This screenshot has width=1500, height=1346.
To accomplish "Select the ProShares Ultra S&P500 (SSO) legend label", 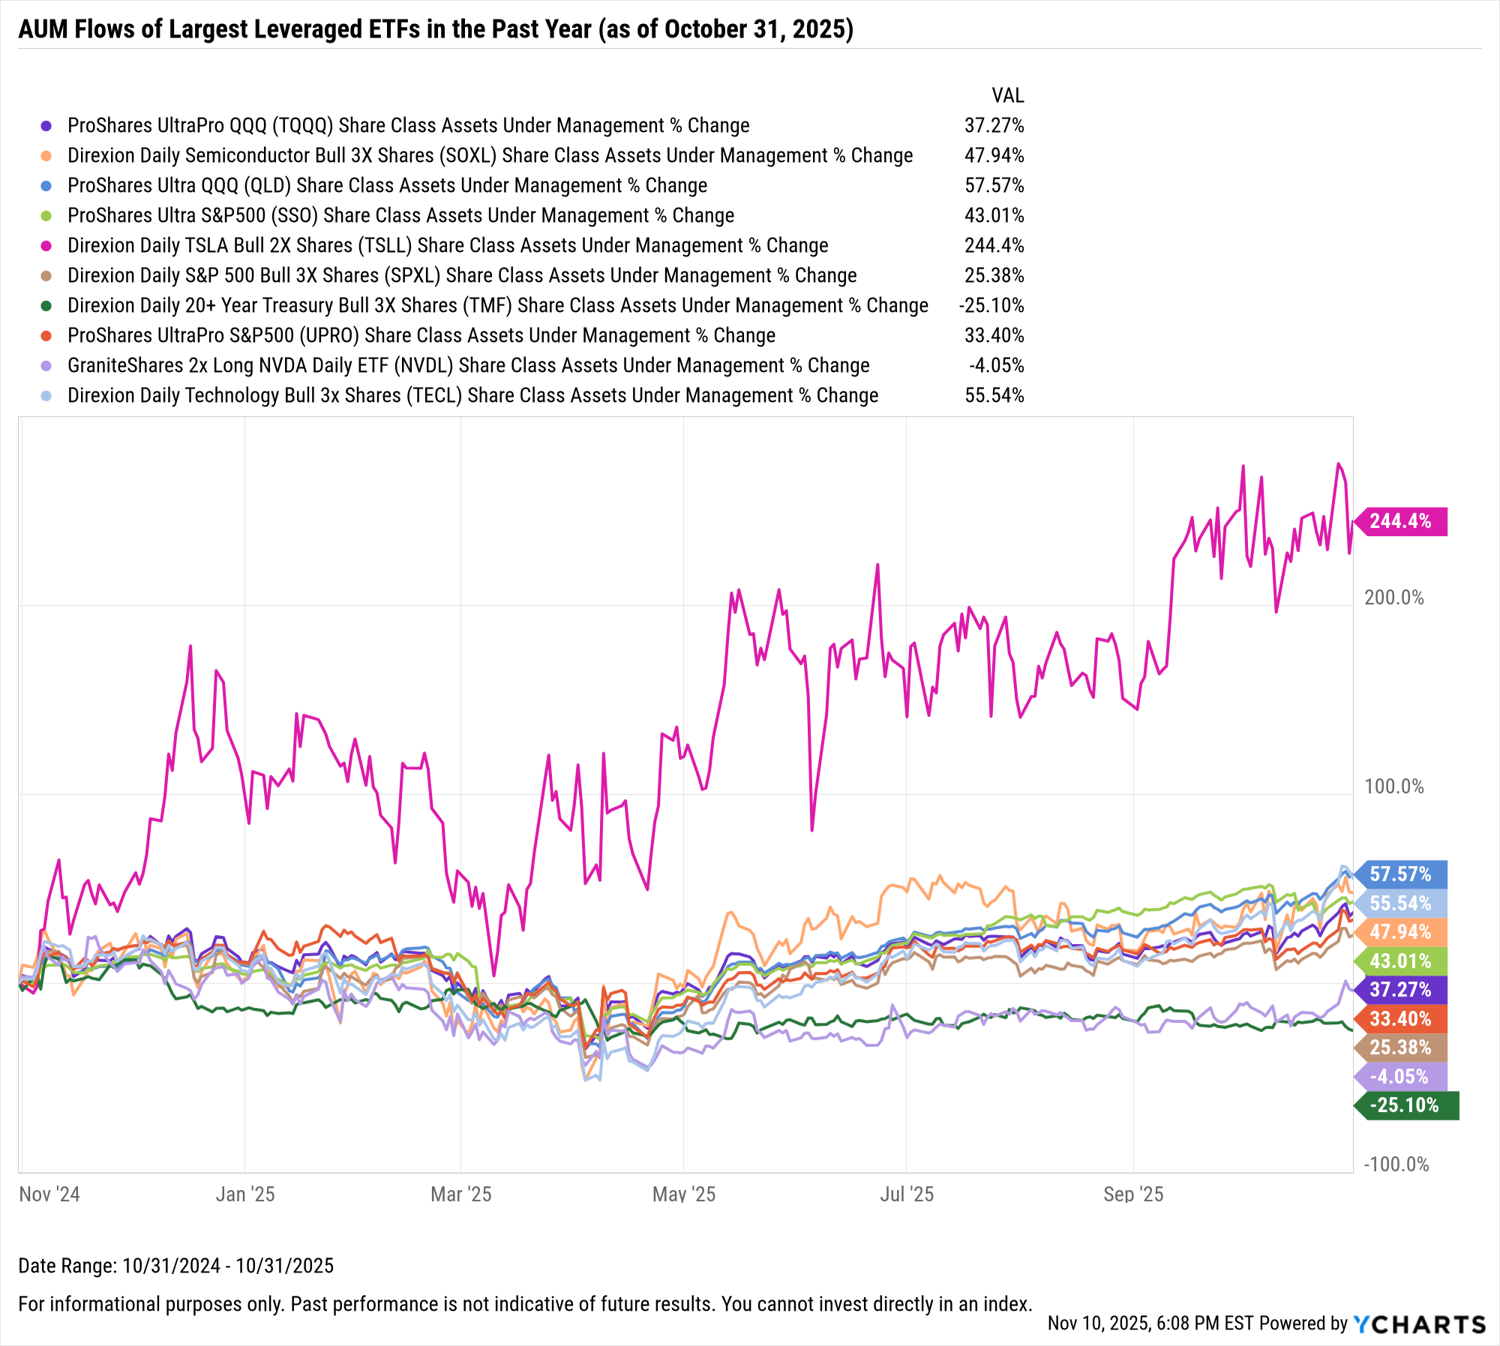I will click(x=400, y=216).
